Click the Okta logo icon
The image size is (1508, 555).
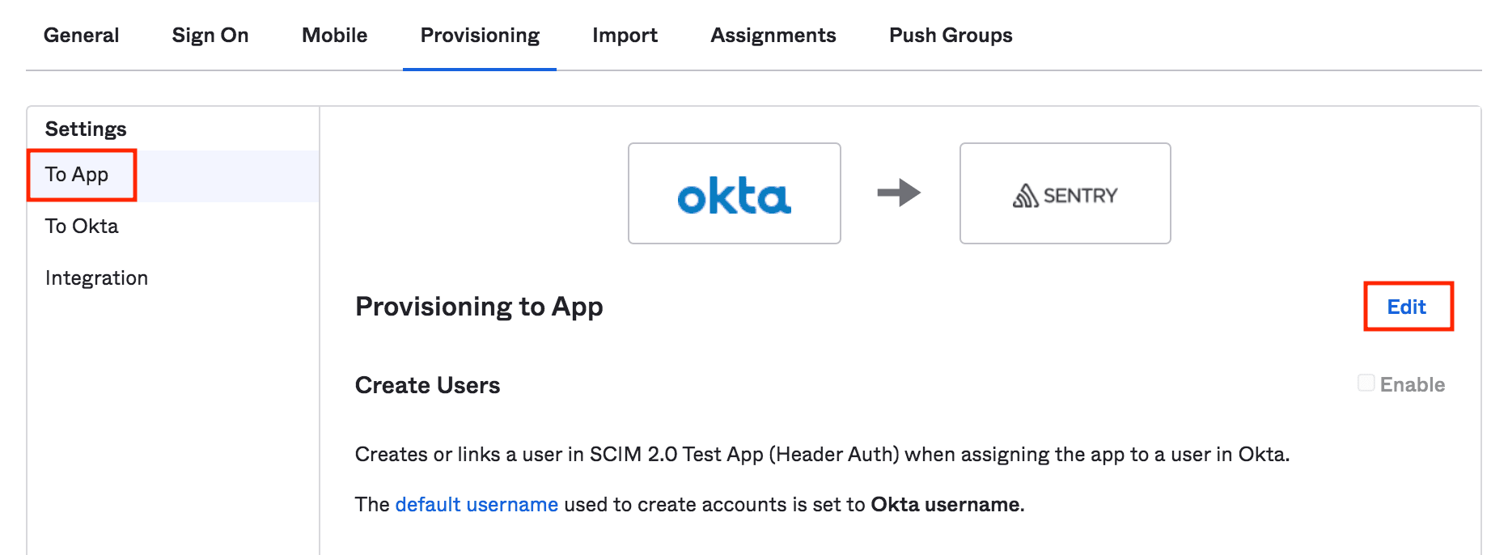(733, 193)
